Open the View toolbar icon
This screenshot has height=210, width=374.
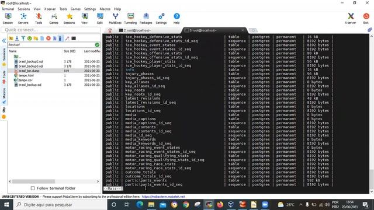click(84, 19)
